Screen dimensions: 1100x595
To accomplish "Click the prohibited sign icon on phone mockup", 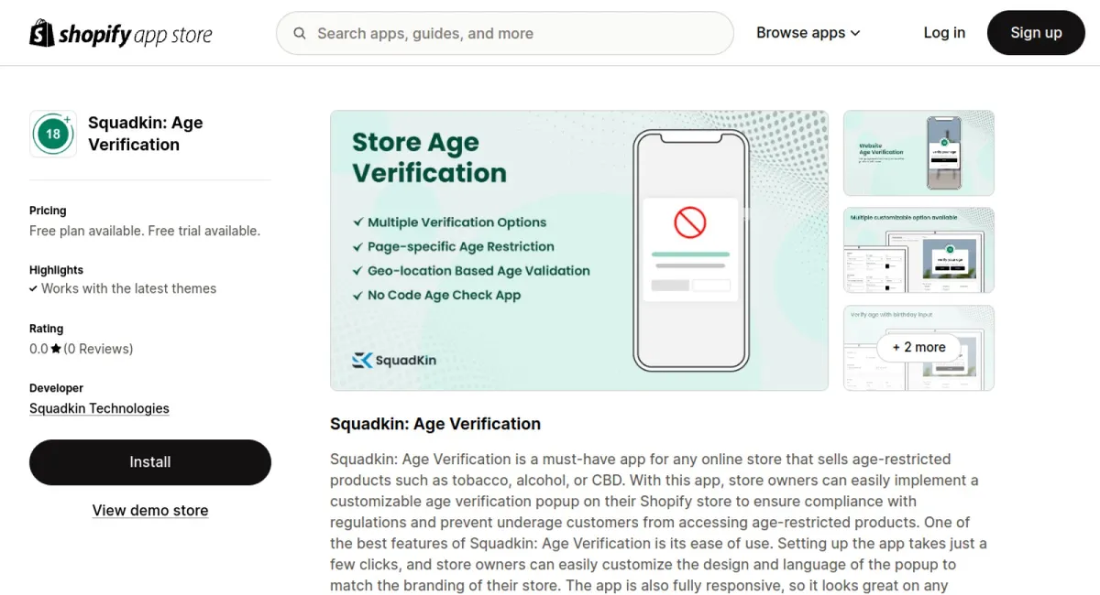I will click(x=689, y=222).
